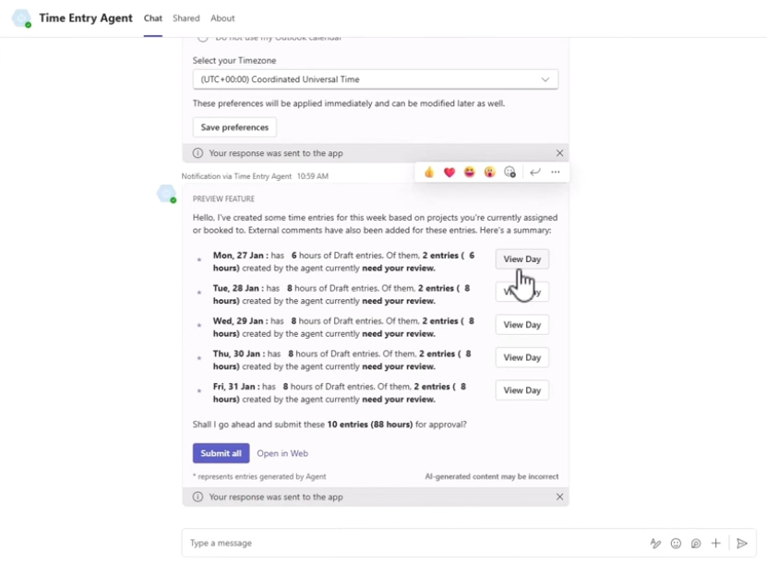The width and height of the screenshot is (767, 563).
Task: Open the plus actions menu in compose box
Action: point(715,543)
